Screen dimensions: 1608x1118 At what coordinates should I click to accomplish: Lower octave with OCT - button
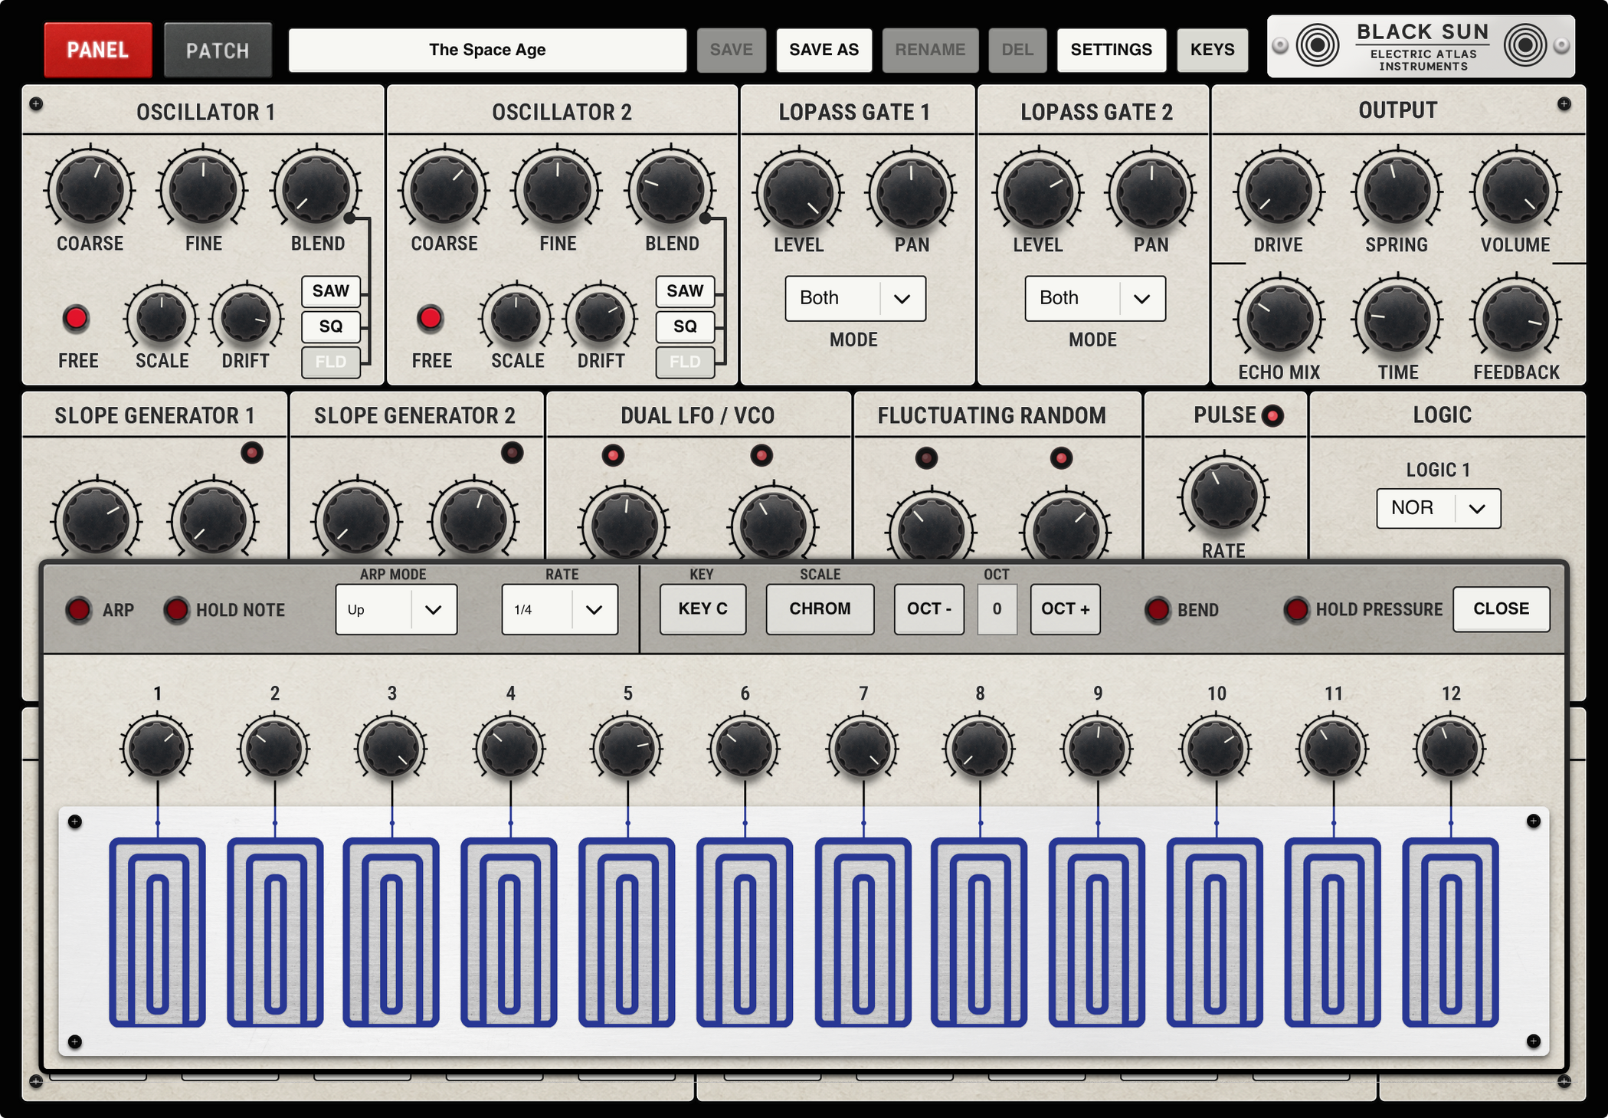click(x=928, y=609)
